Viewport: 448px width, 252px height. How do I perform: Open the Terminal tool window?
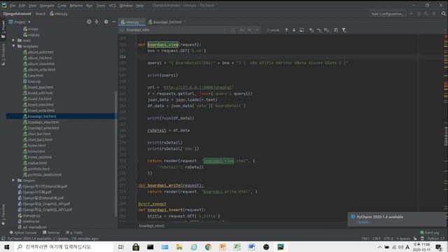click(x=51, y=232)
